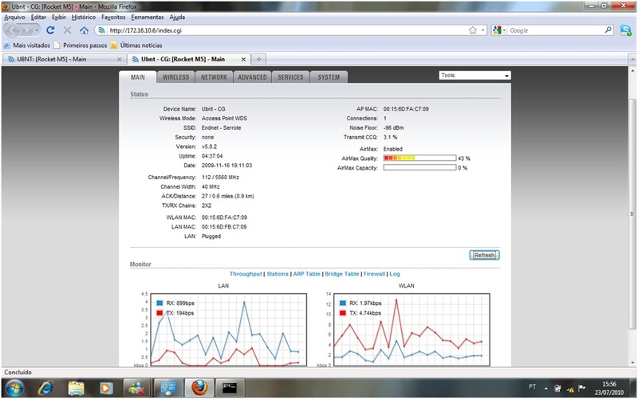Select the MAIN tab
The image size is (638, 399).
tap(137, 77)
